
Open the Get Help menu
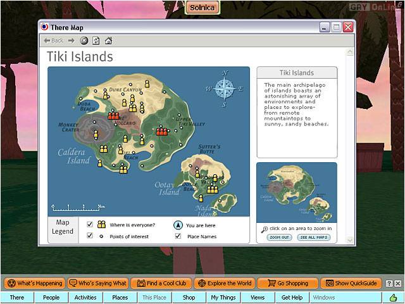pos(292,298)
